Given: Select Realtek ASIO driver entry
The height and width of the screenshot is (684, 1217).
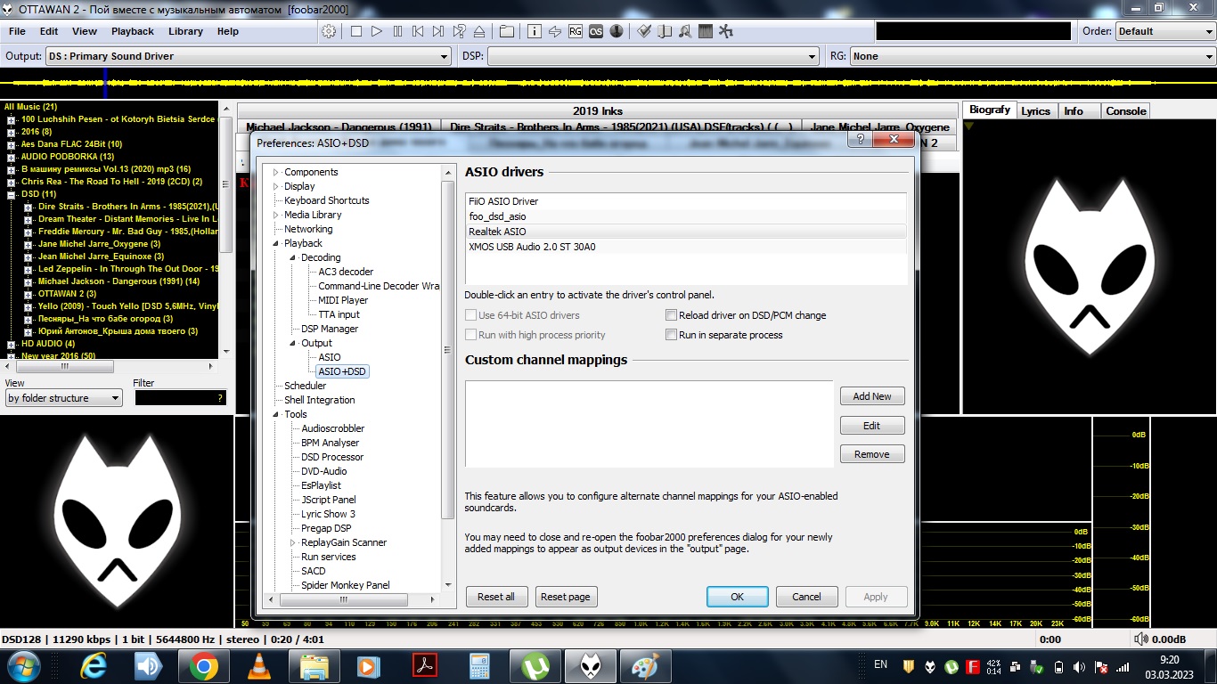Looking at the screenshot, I should [x=497, y=232].
